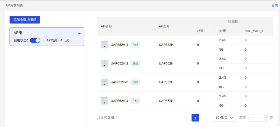Open the three-dot menu on AP组 card

pyautogui.click(x=79, y=33)
